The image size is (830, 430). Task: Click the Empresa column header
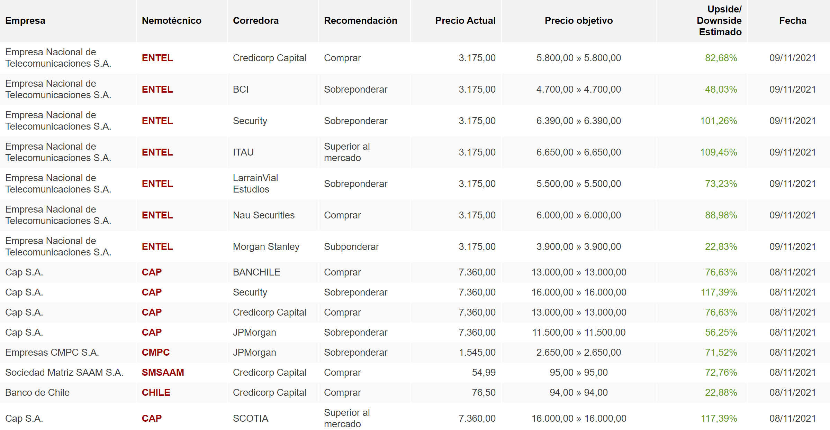(25, 21)
